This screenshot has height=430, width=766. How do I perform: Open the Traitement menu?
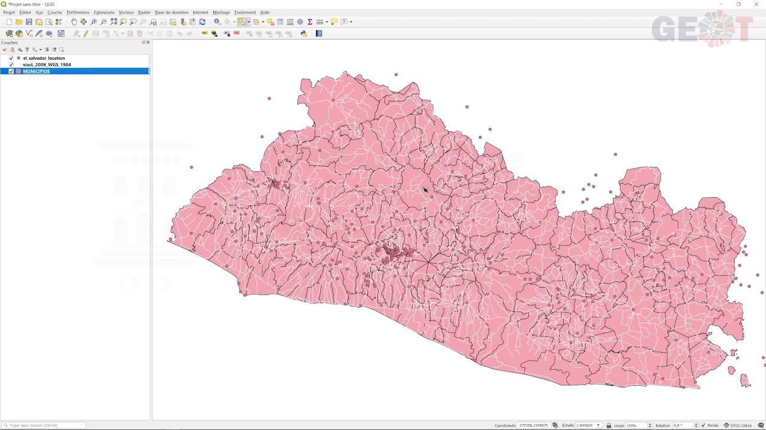pos(245,13)
